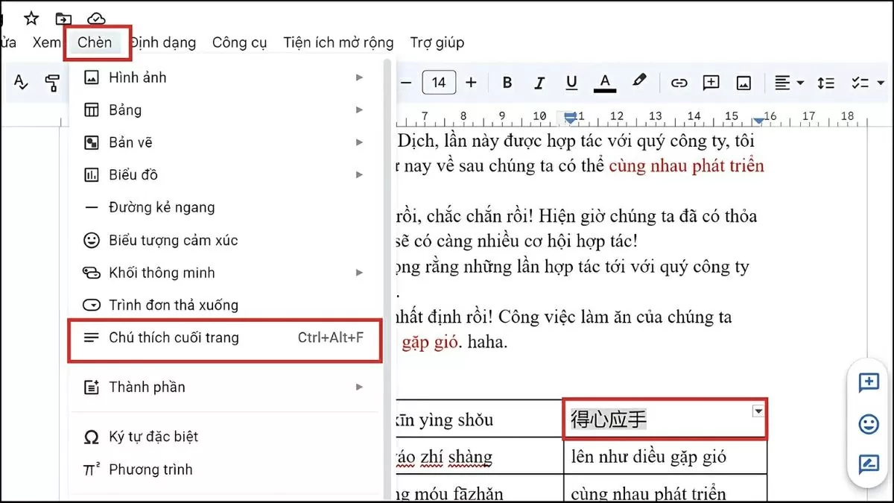The width and height of the screenshot is (894, 503).
Task: Add a comment via the comment icon
Action: point(711,82)
